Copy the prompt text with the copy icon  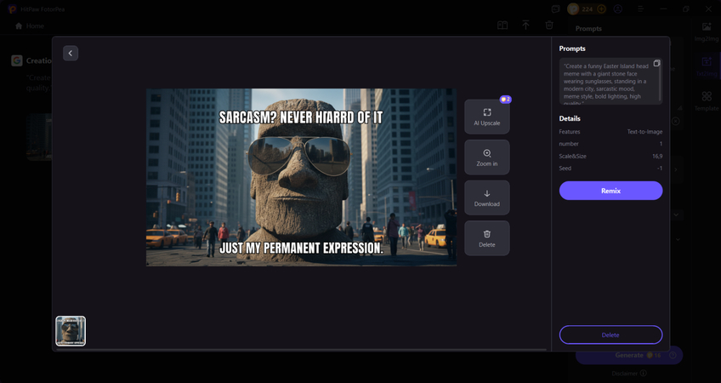click(656, 63)
